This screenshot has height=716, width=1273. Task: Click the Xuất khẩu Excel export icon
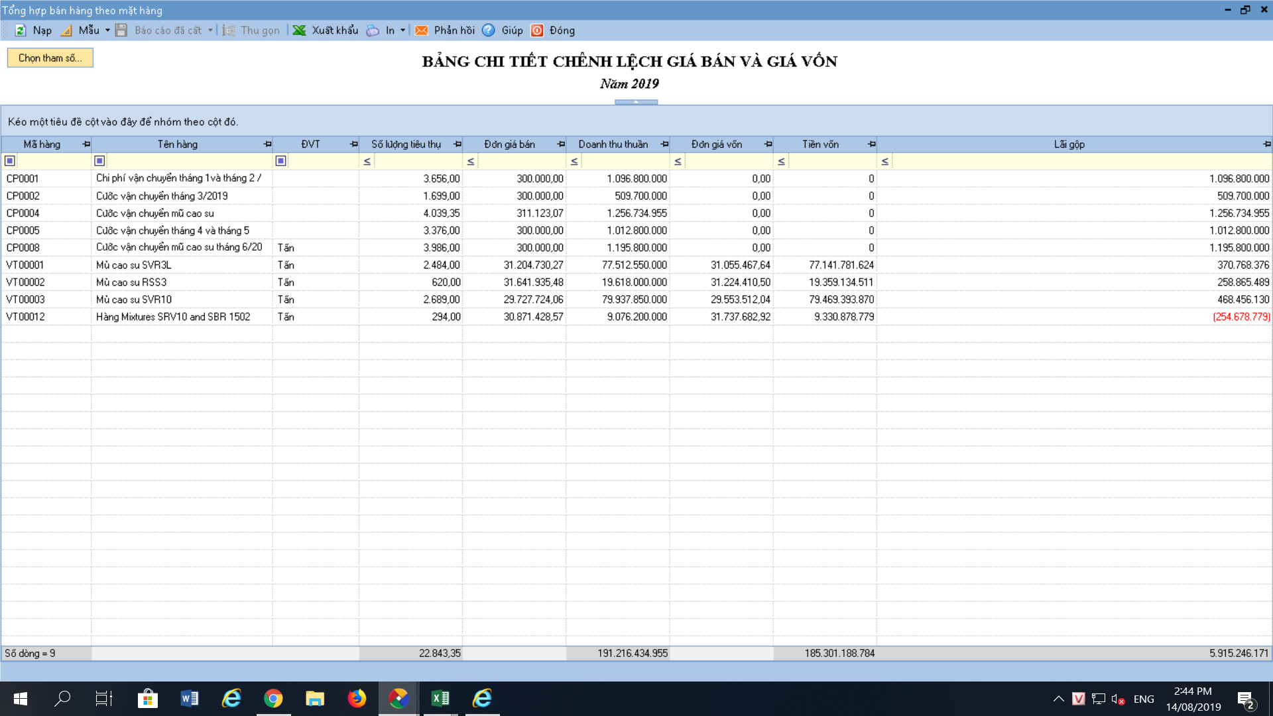tap(300, 30)
